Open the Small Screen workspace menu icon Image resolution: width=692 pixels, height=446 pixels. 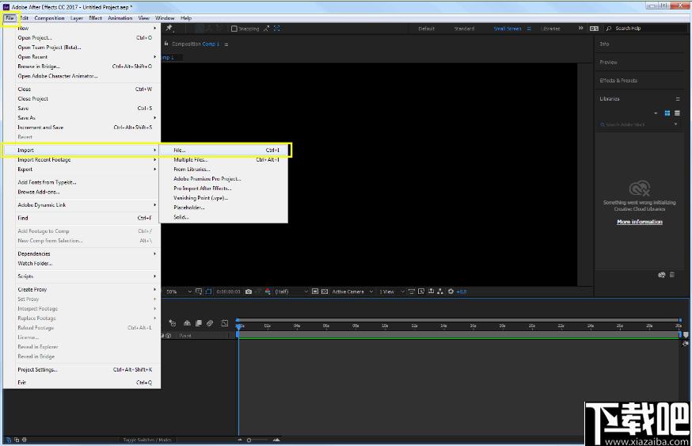(529, 29)
